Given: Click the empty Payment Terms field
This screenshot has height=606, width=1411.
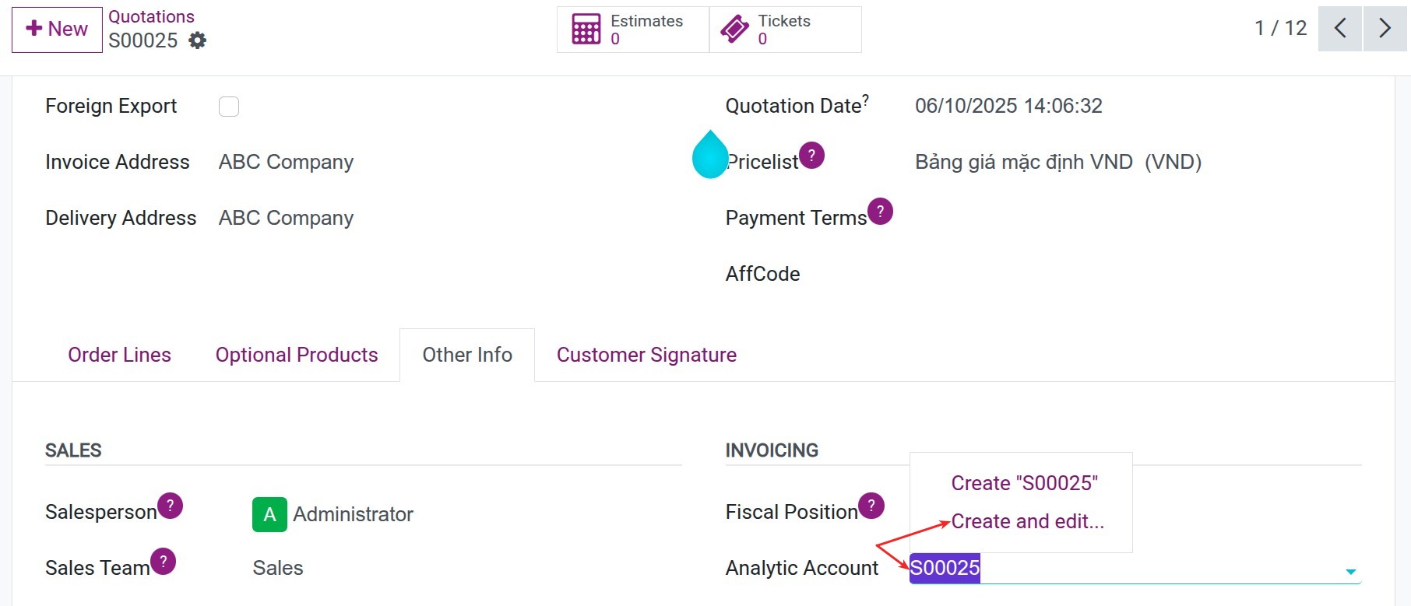Looking at the screenshot, I should [x=1137, y=218].
